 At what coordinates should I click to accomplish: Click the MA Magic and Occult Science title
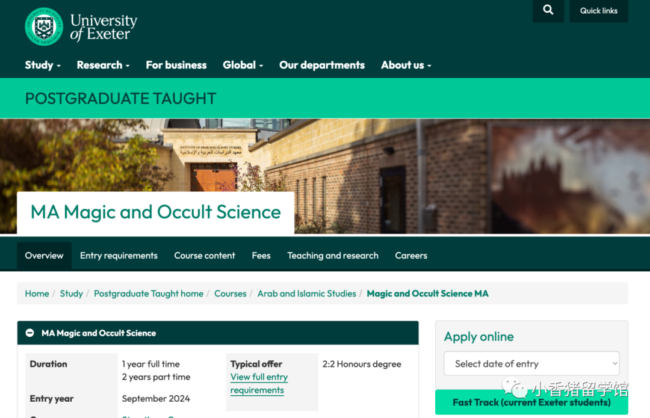[155, 212]
